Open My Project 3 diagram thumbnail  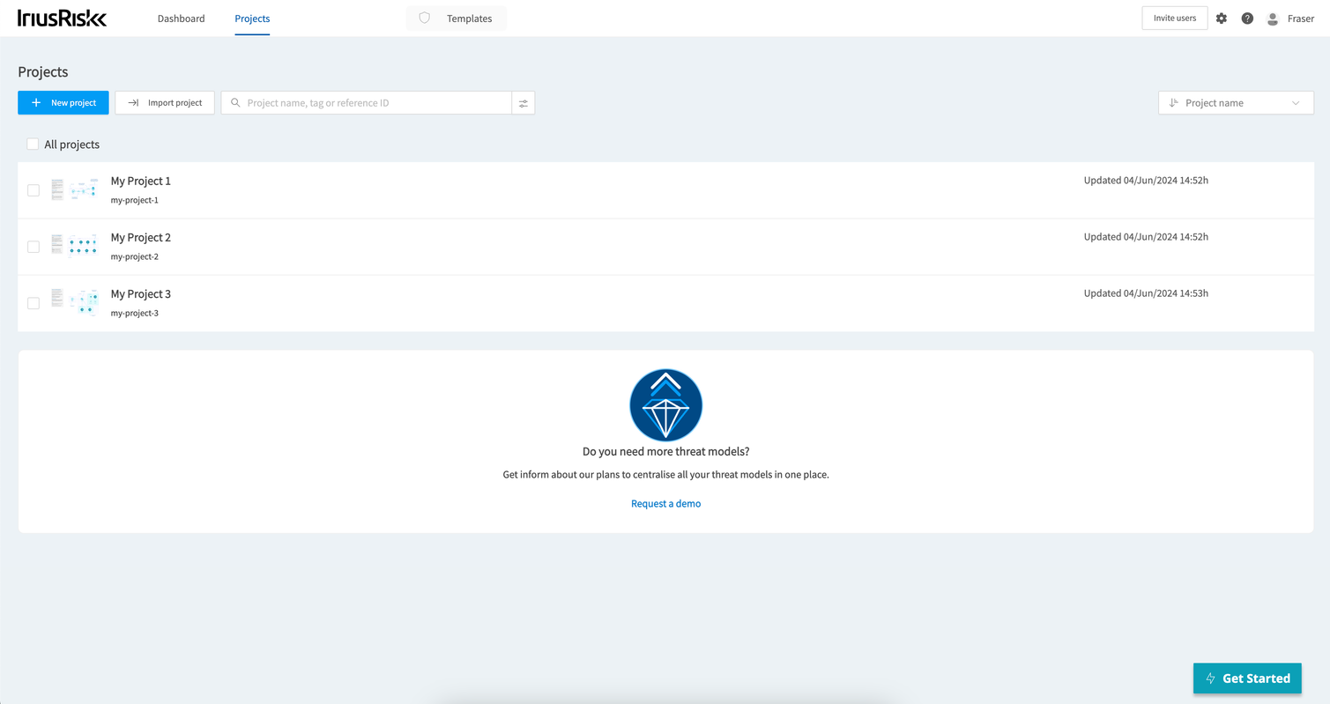point(74,302)
